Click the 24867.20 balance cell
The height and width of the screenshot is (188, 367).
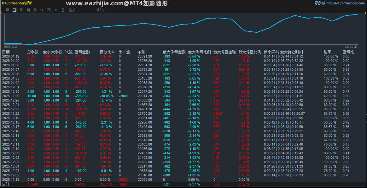tap(145, 105)
